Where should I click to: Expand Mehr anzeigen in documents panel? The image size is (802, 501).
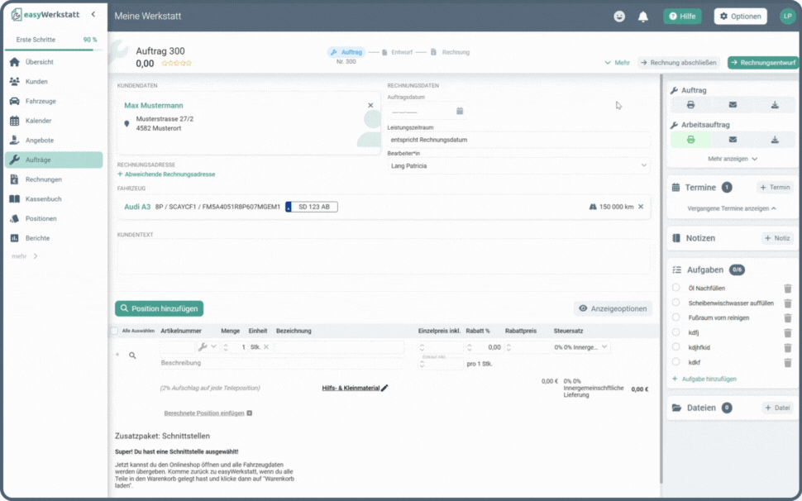pos(733,159)
